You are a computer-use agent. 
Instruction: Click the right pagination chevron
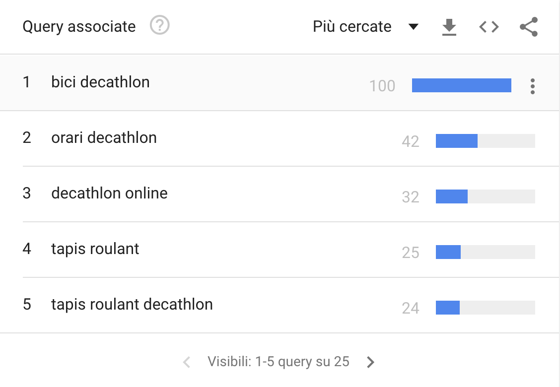(370, 362)
